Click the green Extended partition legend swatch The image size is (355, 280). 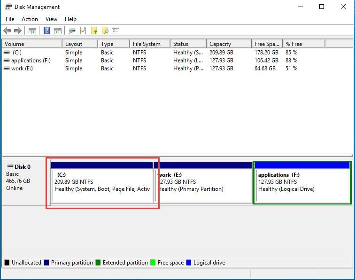(x=98, y=263)
